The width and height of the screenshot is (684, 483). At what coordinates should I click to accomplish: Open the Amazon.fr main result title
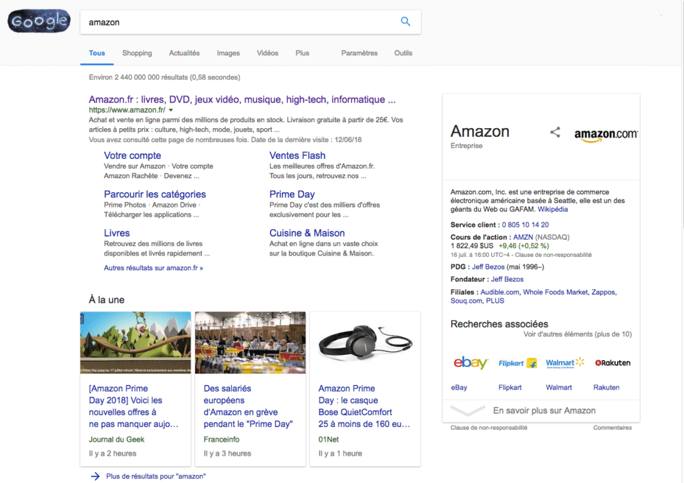pyautogui.click(x=242, y=99)
